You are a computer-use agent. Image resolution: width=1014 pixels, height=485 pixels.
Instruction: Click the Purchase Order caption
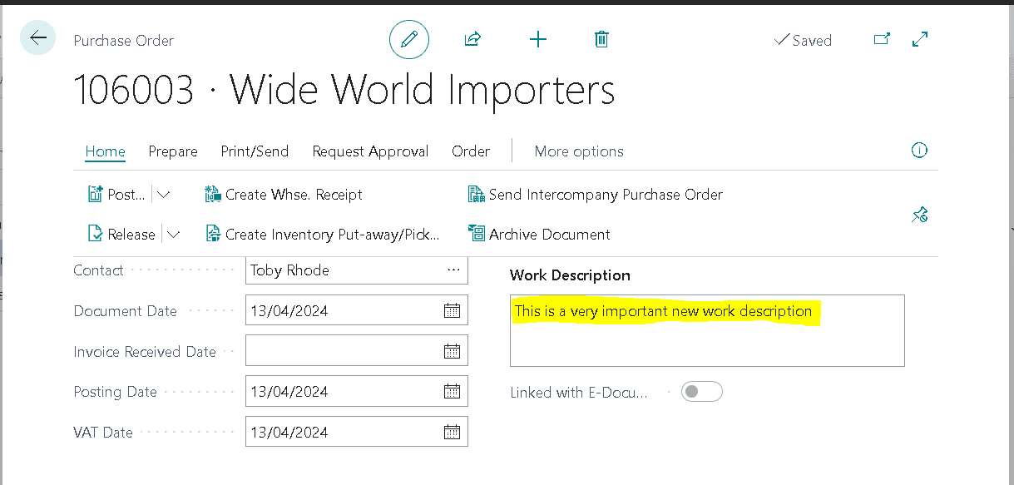124,40
